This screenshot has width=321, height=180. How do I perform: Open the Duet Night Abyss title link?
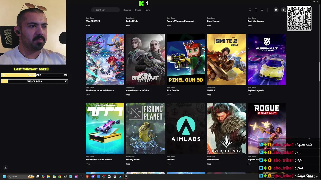coord(256,21)
